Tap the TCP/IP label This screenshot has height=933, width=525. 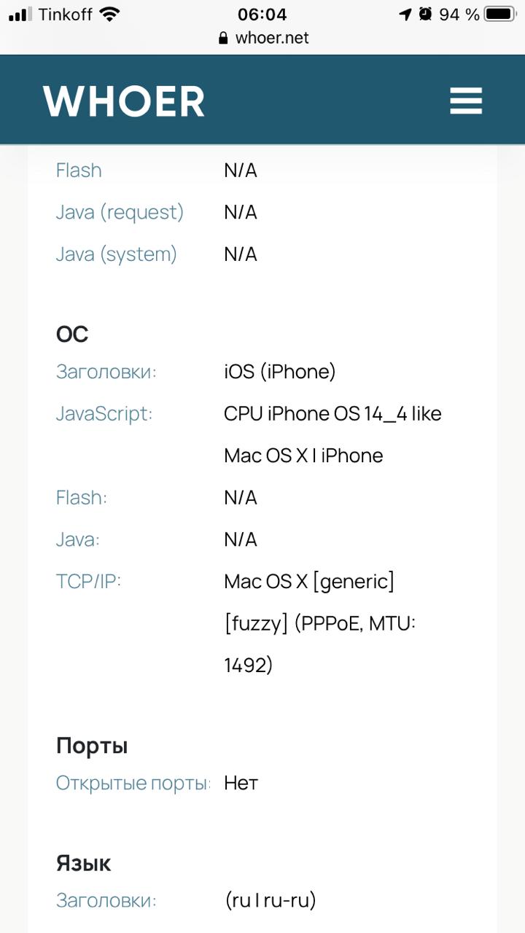(x=88, y=582)
